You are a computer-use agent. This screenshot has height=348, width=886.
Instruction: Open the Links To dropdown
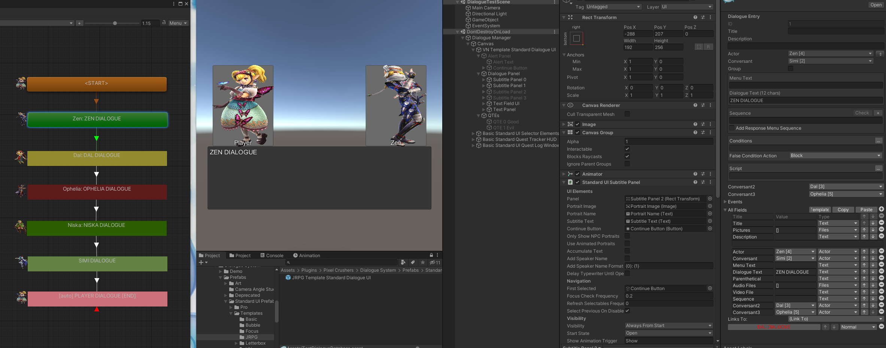(x=836, y=319)
